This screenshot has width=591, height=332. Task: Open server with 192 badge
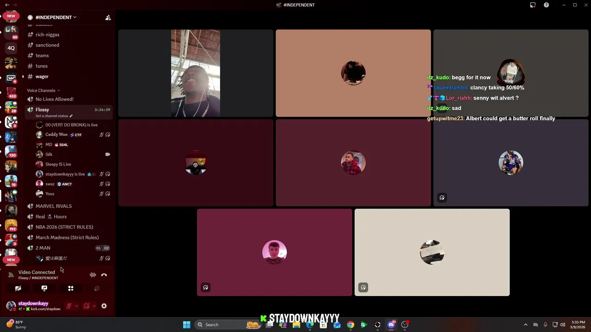11,225
